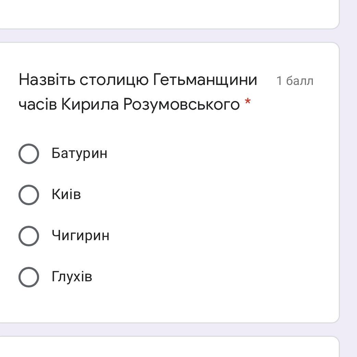
Task: Select the Київ radio button
Action: (x=28, y=195)
